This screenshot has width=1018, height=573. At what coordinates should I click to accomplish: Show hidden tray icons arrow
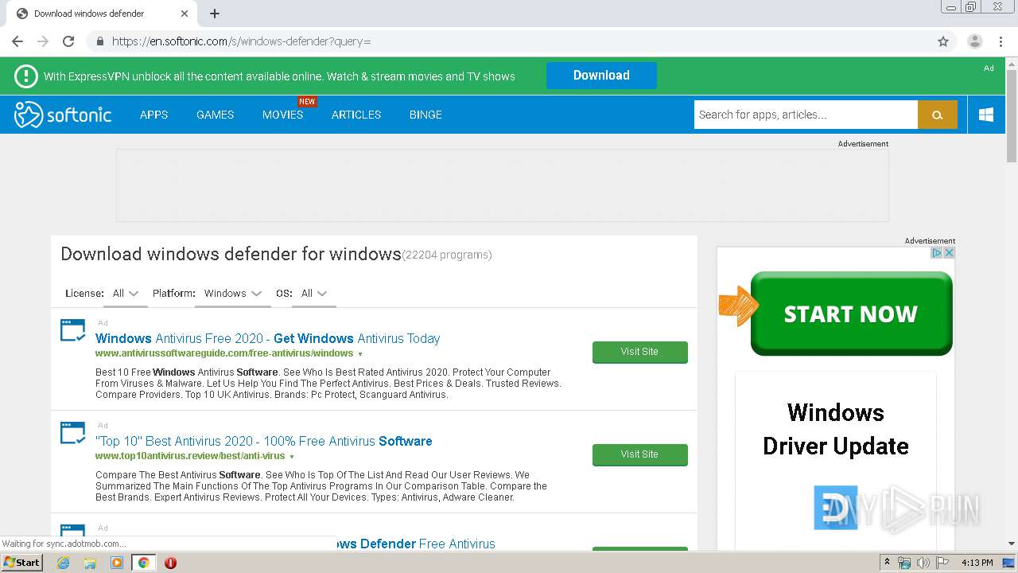pos(887,563)
